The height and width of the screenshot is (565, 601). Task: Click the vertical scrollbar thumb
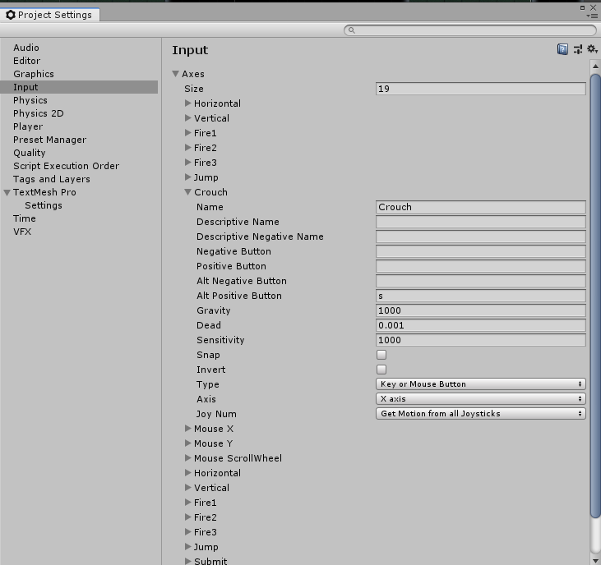595,296
